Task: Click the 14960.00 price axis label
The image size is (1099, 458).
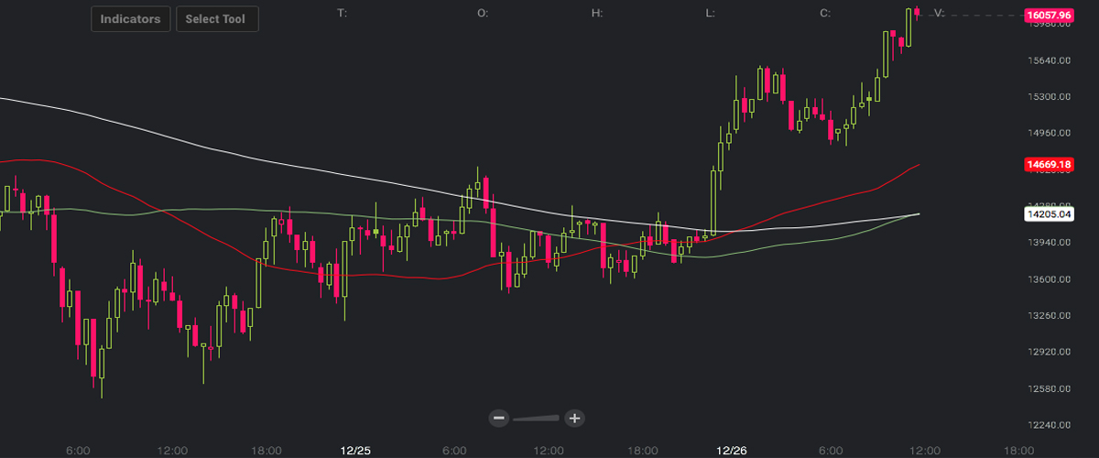Action: [1049, 133]
